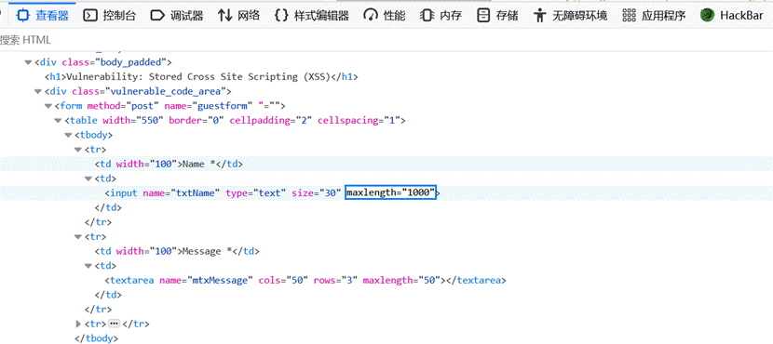Image resolution: width=773 pixels, height=344 pixels.
Task: Collapse the div body_padded node
Action: point(28,62)
